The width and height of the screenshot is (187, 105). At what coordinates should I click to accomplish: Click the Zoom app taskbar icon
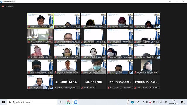coord(75,102)
